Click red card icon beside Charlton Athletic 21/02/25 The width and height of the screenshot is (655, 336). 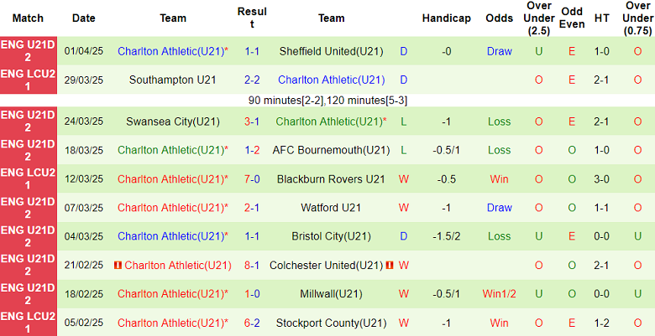[x=118, y=266]
